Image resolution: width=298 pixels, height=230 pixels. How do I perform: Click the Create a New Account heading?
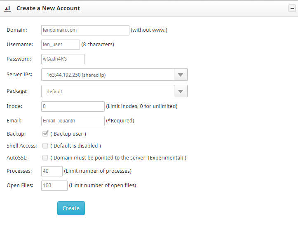(48, 8)
